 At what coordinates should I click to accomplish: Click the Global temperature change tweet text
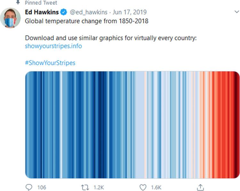tap(87, 21)
